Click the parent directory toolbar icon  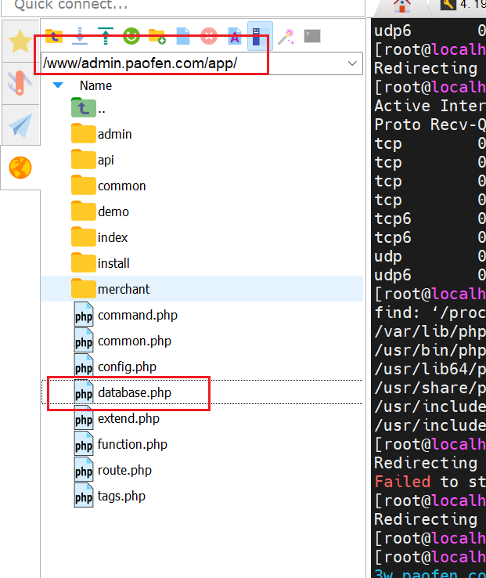coord(53,35)
